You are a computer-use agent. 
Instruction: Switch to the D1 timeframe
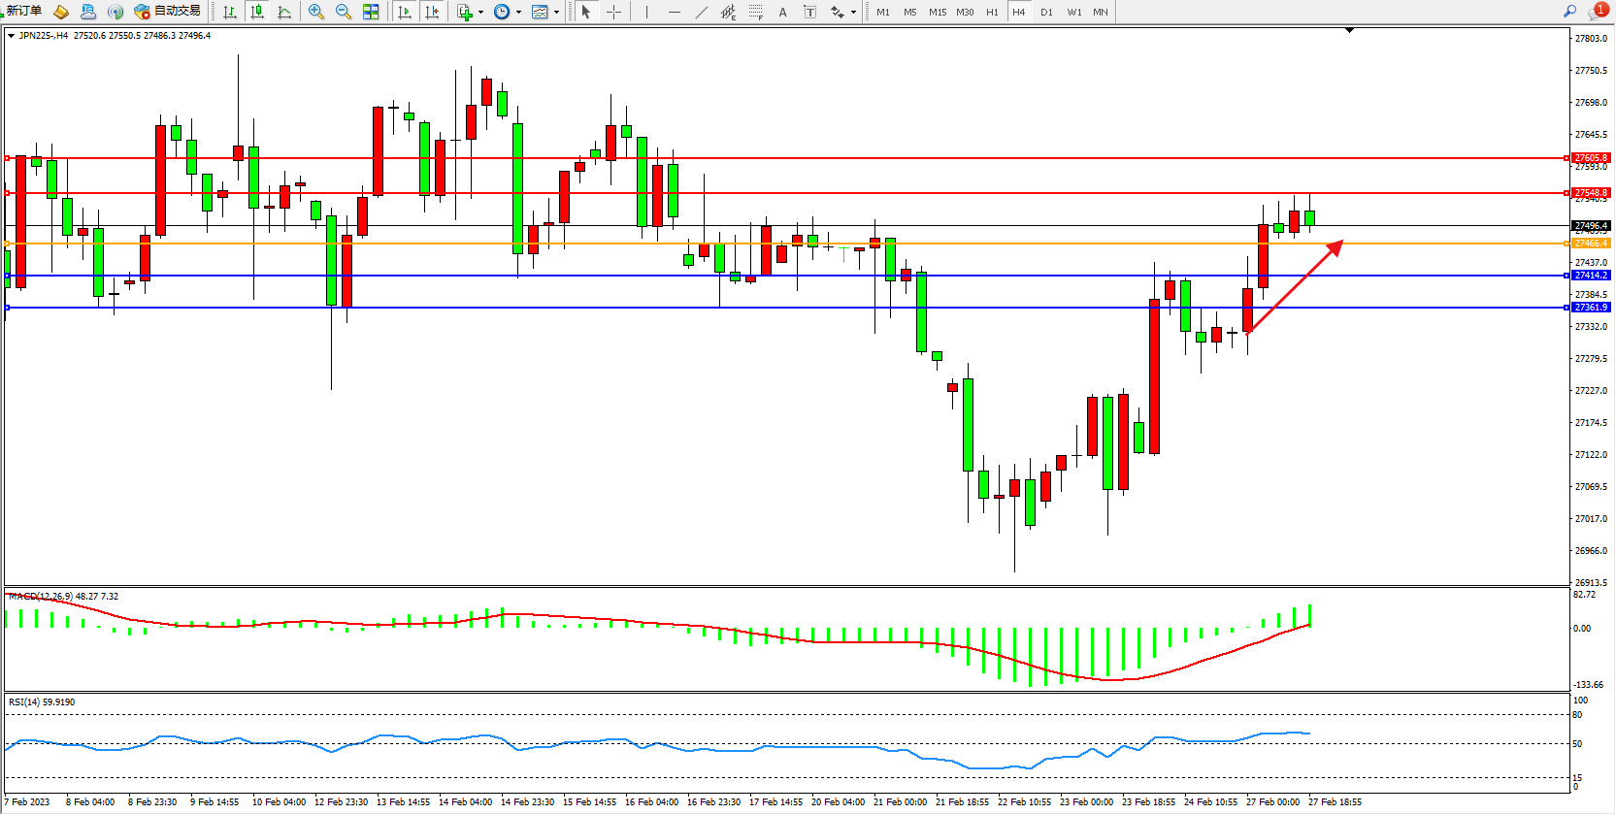[x=1046, y=12]
